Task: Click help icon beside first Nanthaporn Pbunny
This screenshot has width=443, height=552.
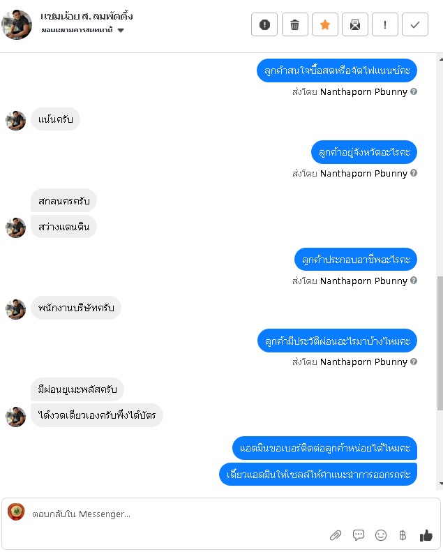Action: (414, 91)
